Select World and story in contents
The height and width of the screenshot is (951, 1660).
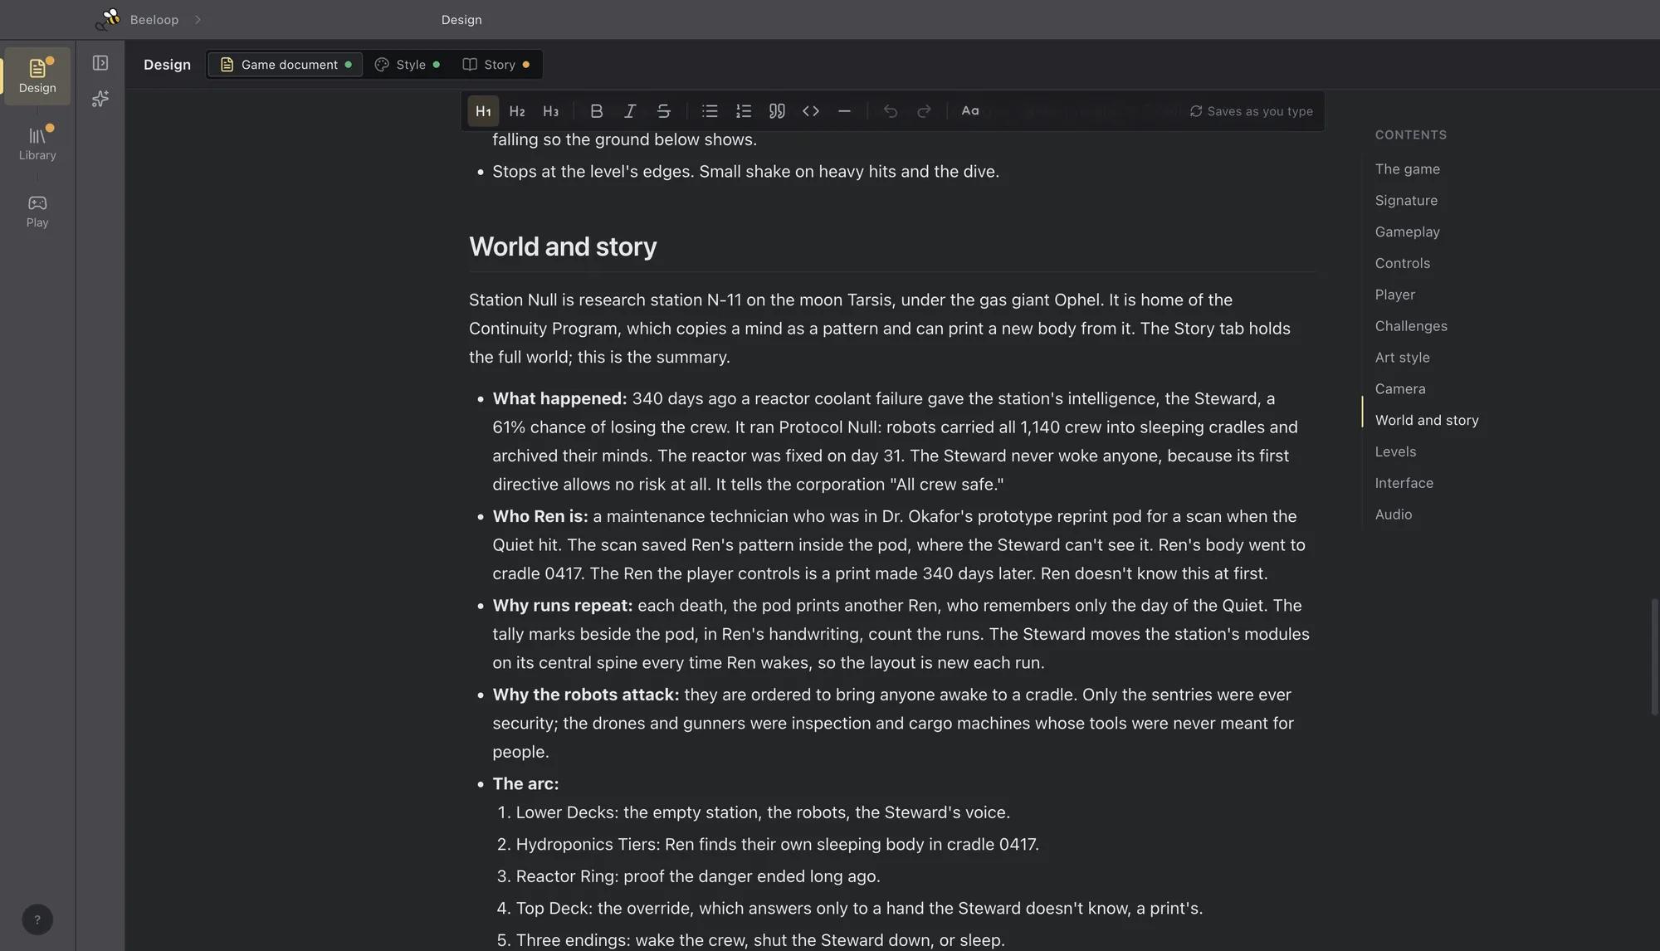(1427, 421)
